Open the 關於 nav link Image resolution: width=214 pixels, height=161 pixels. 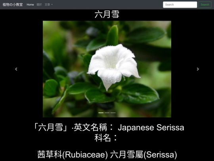(x=39, y=5)
